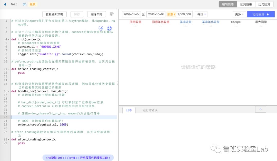Click end date field 2016-10-04
Viewport: 277px width, 161px height.
pyautogui.click(x=156, y=14)
